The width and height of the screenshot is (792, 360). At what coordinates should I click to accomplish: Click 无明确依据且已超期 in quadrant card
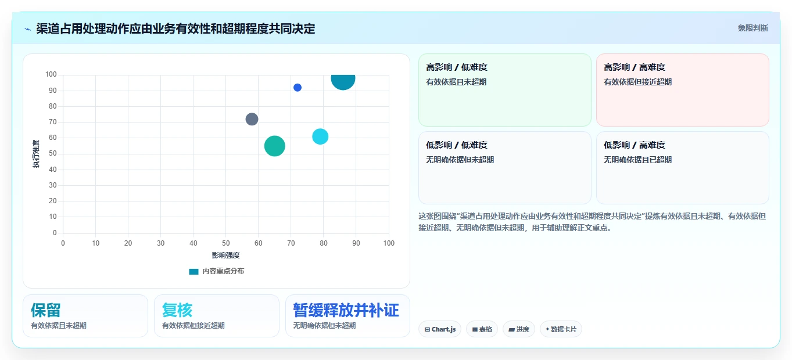click(x=637, y=160)
